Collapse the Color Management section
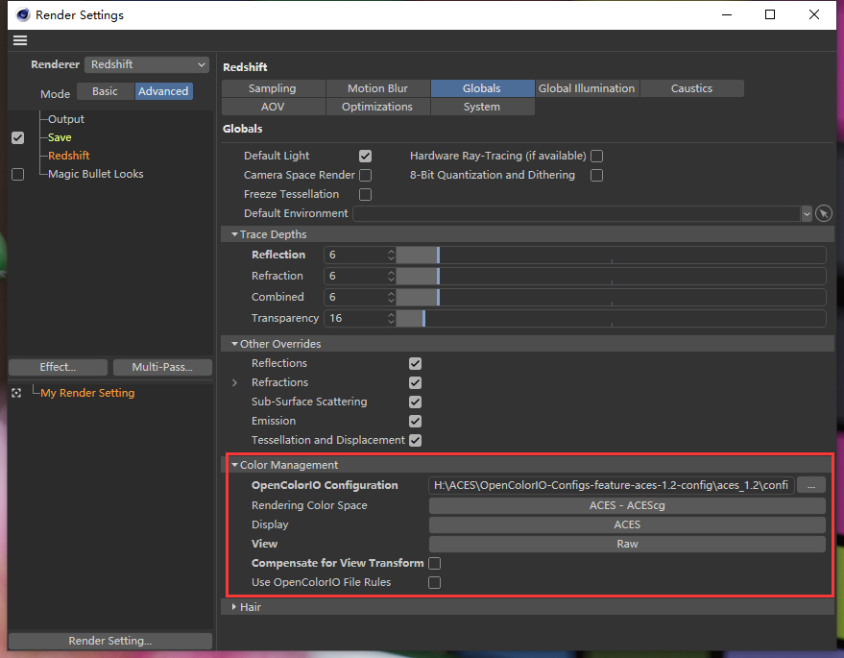 click(234, 465)
